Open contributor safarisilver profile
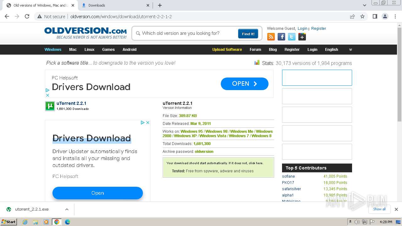 pyautogui.click(x=291, y=189)
